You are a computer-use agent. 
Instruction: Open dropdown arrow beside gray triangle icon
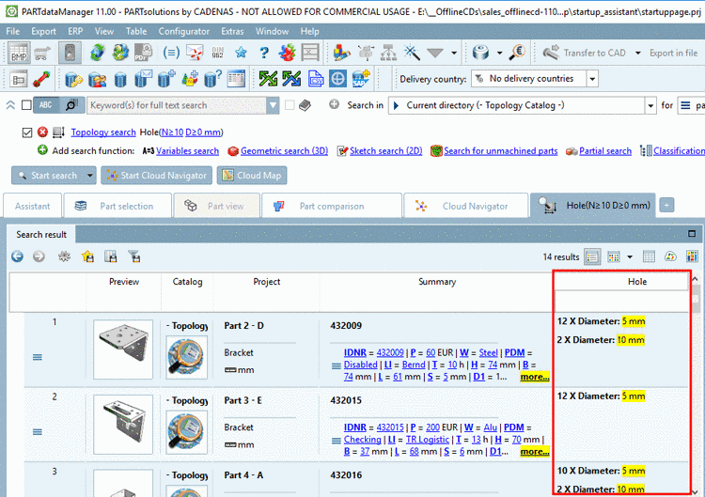click(x=454, y=53)
